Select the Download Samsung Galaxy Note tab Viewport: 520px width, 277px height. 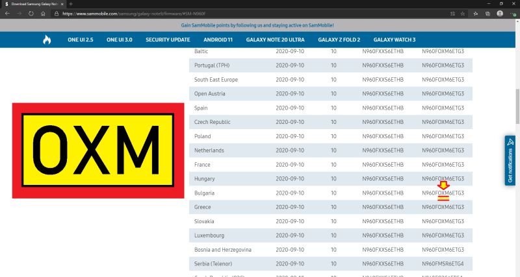click(x=33, y=4)
